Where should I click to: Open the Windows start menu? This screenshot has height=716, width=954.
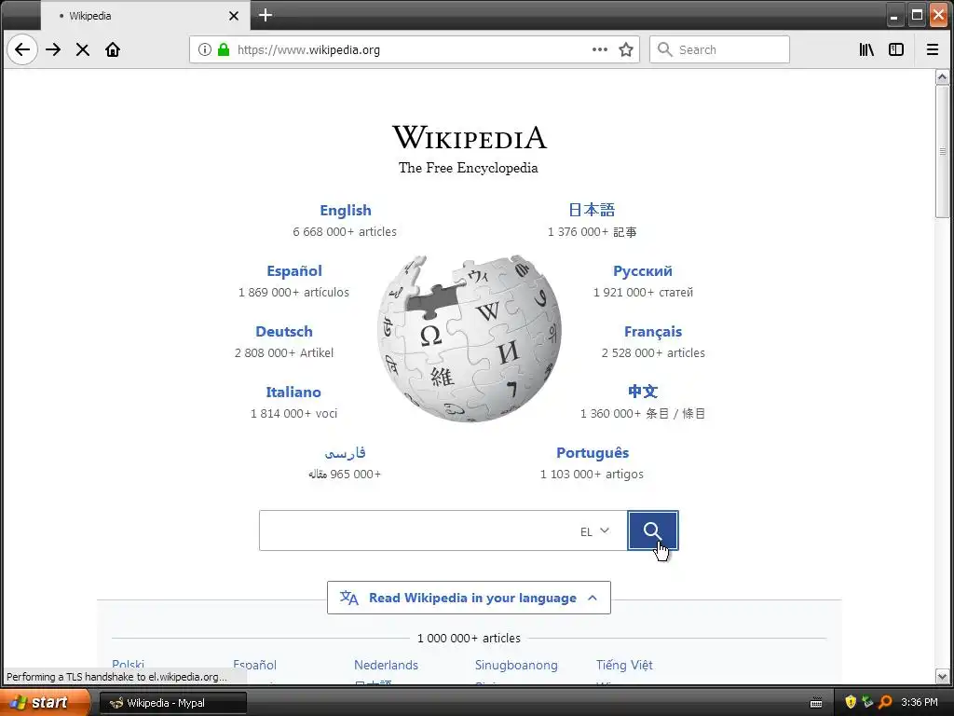(45, 702)
